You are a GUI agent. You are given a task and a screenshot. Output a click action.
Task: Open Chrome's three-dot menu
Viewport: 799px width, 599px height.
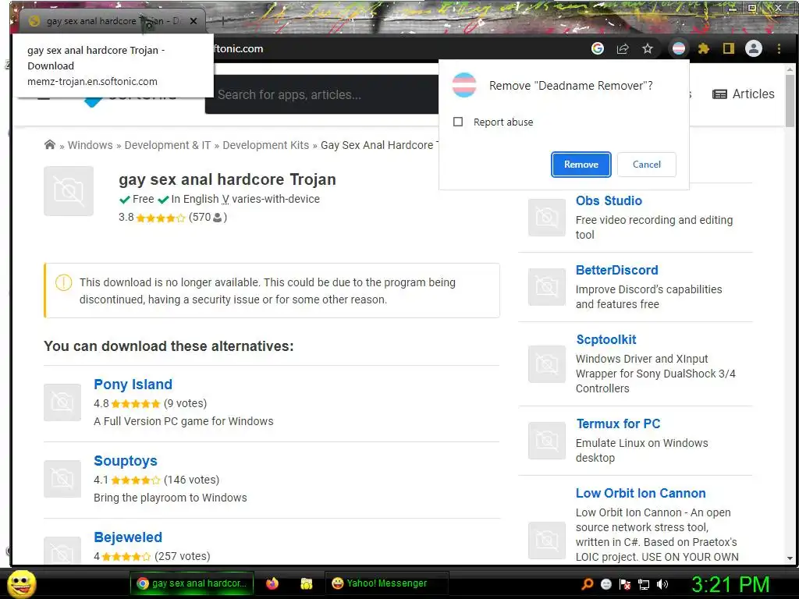(x=779, y=49)
